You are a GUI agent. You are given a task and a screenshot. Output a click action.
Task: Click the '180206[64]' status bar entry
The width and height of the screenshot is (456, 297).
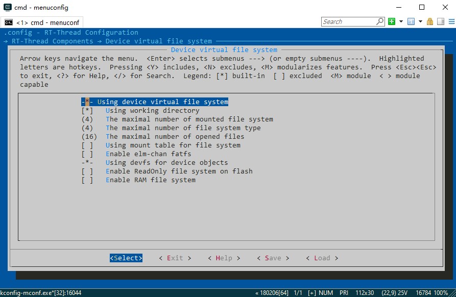coord(272,293)
